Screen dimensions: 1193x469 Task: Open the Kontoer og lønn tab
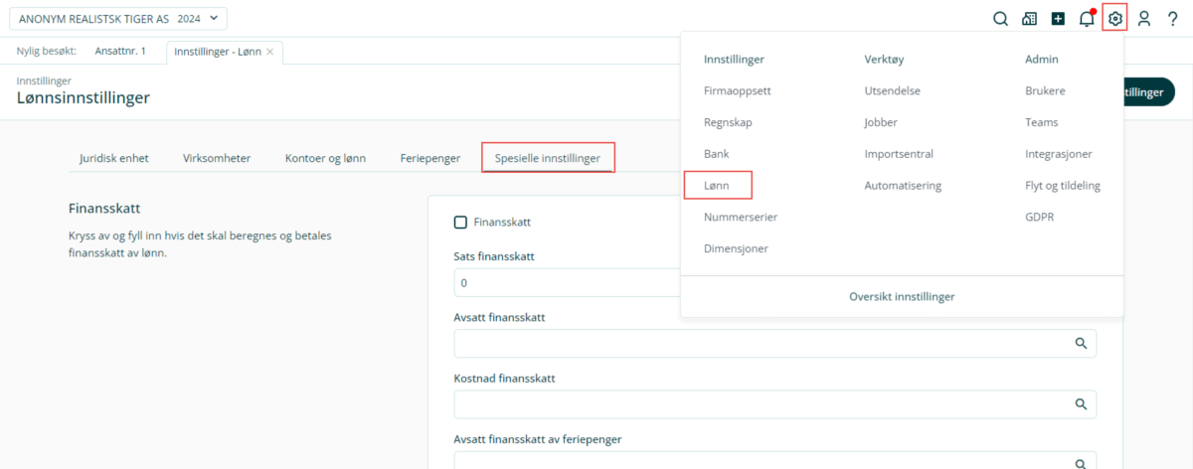[325, 158]
